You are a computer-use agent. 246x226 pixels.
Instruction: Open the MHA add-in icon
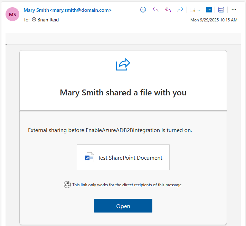coord(209,10)
